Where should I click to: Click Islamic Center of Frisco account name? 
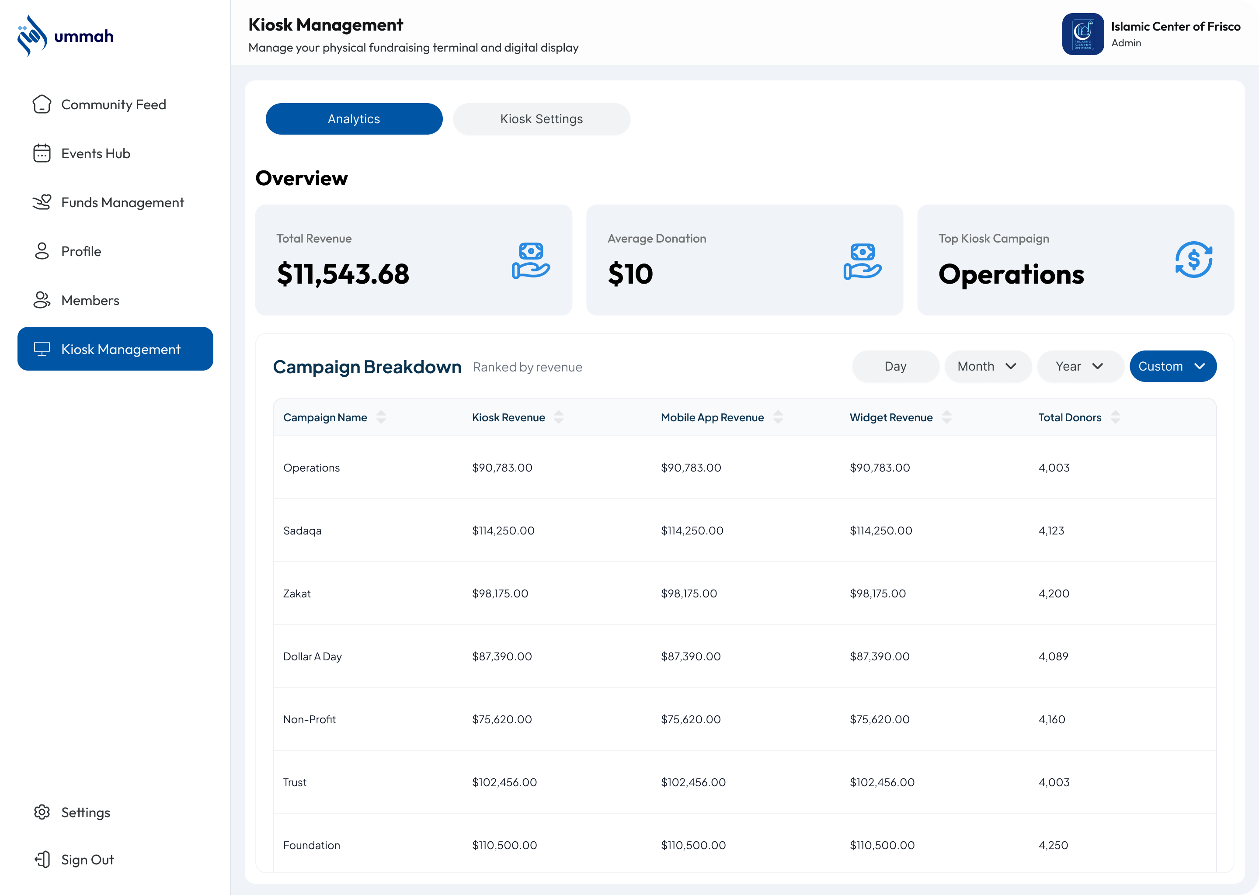[x=1175, y=27]
